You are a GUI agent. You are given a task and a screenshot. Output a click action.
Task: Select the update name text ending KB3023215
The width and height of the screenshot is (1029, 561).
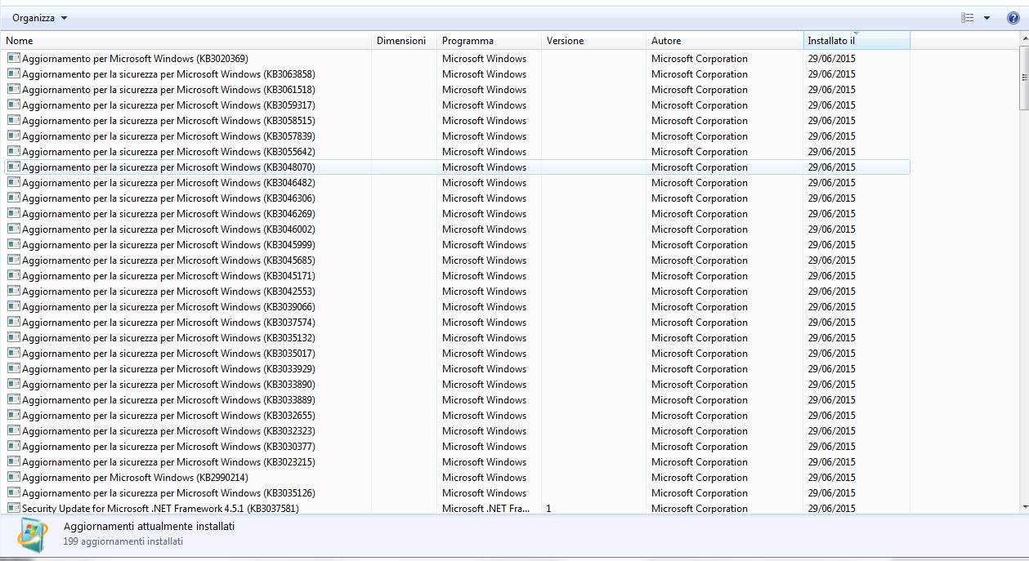pyautogui.click(x=168, y=462)
